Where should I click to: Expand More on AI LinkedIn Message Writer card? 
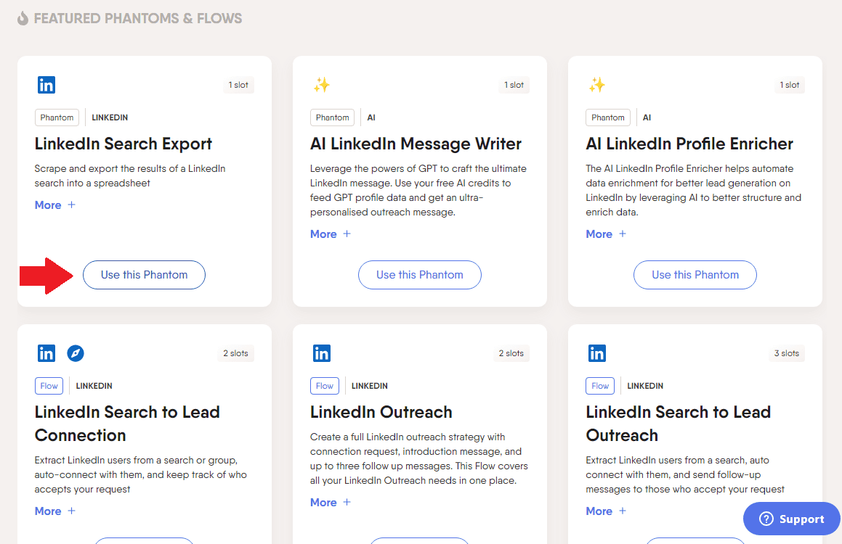[331, 234]
